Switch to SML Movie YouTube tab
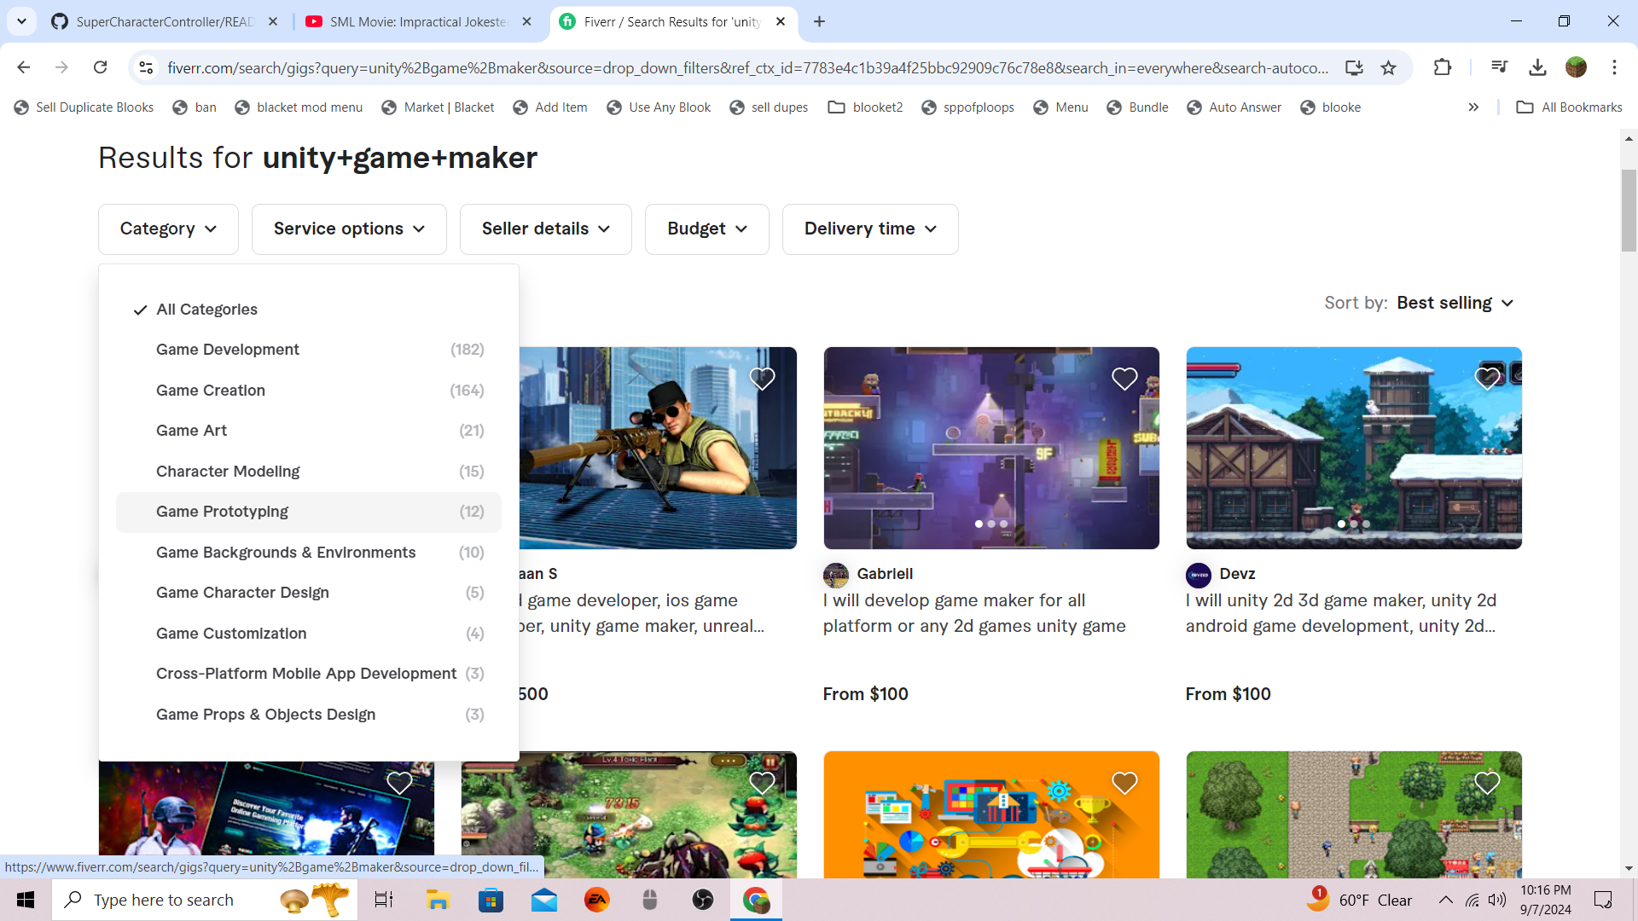Viewport: 1638px width, 921px height. coord(418,21)
